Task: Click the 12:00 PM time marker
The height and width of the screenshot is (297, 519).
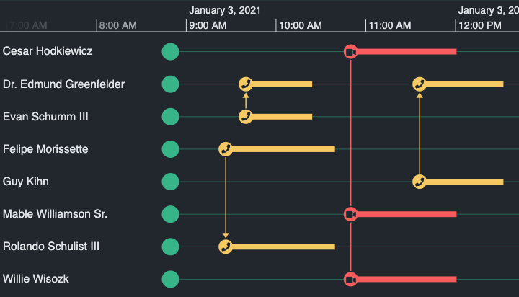Action: pyautogui.click(x=479, y=25)
